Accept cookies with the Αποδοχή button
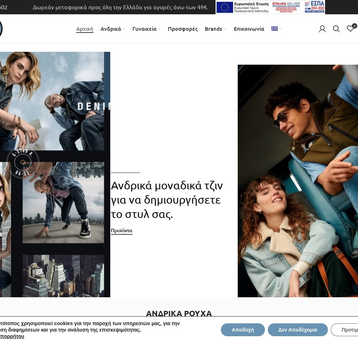This screenshot has height=343, width=358. coord(243,330)
